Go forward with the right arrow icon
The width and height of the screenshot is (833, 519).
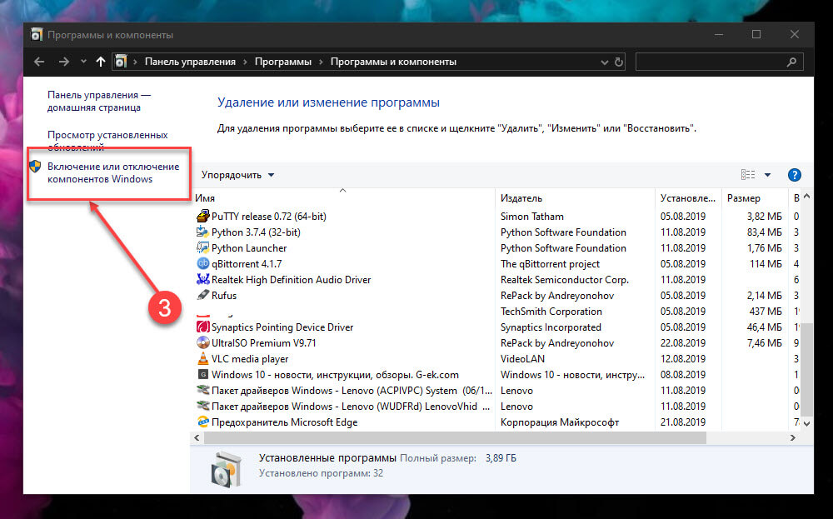coord(64,62)
